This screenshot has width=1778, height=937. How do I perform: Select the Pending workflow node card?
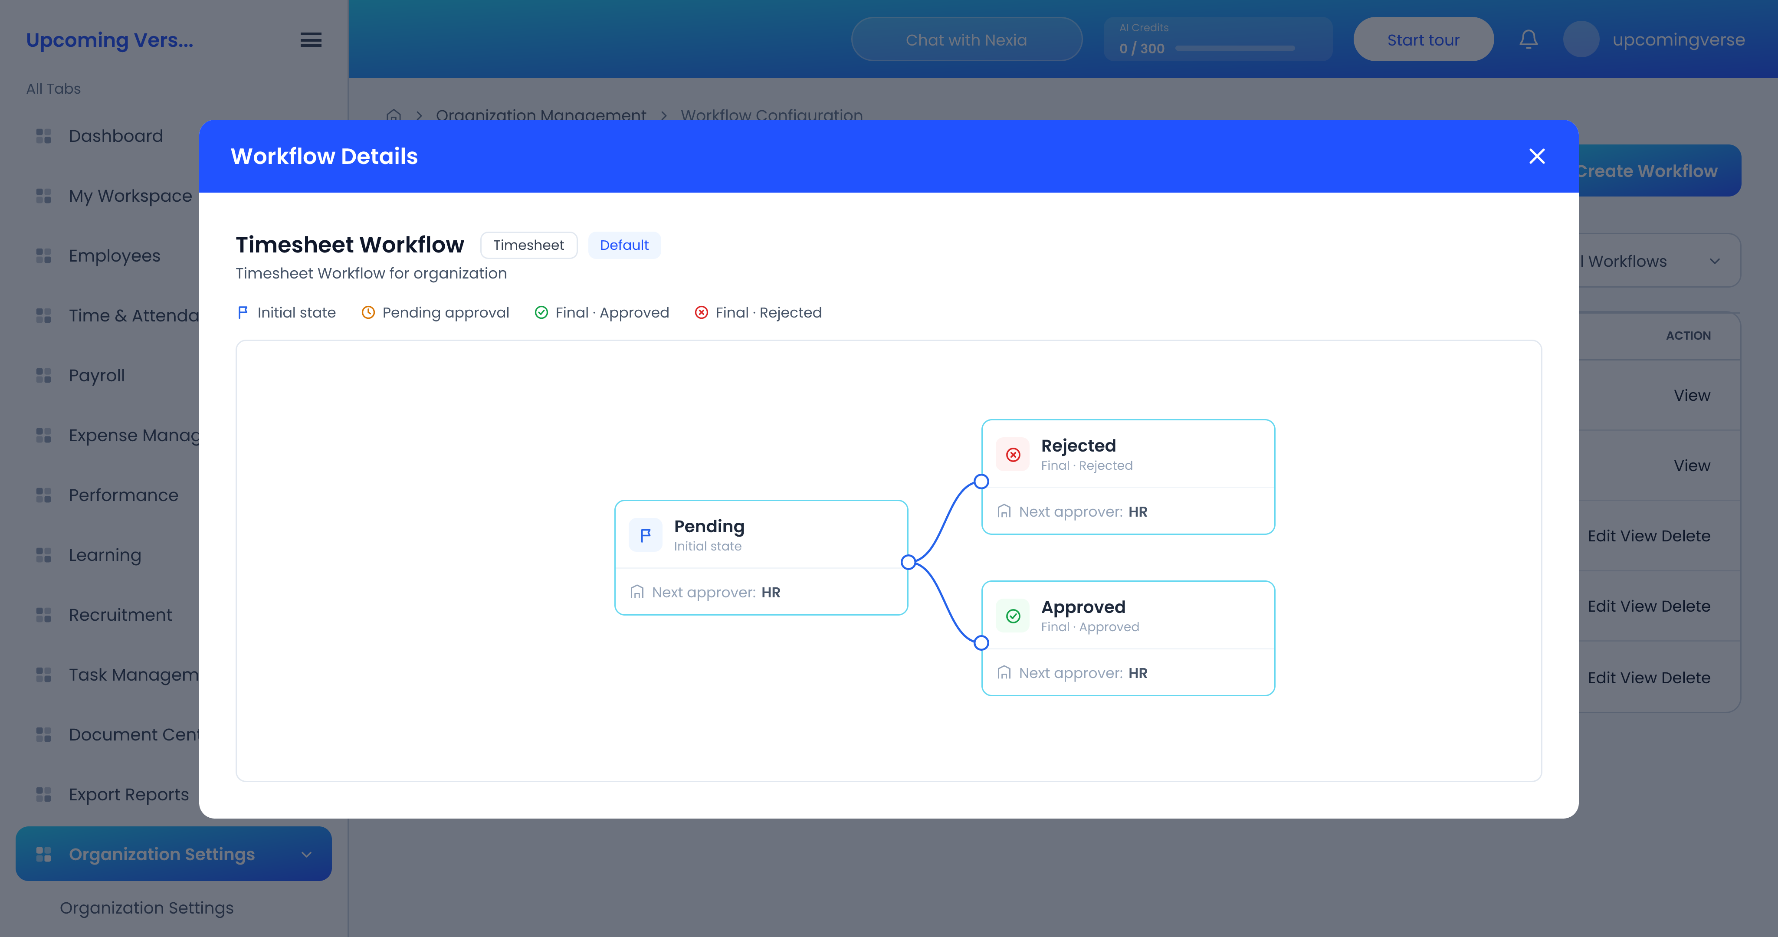click(761, 557)
